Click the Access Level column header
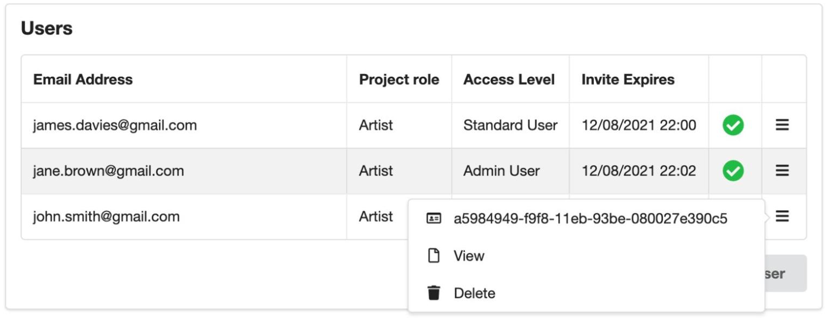The height and width of the screenshot is (318, 828). pyautogui.click(x=509, y=79)
